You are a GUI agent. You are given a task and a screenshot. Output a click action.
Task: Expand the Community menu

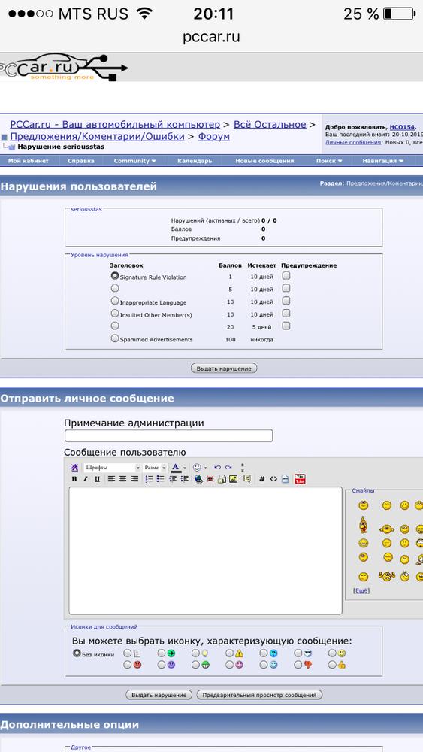pyautogui.click(x=134, y=161)
